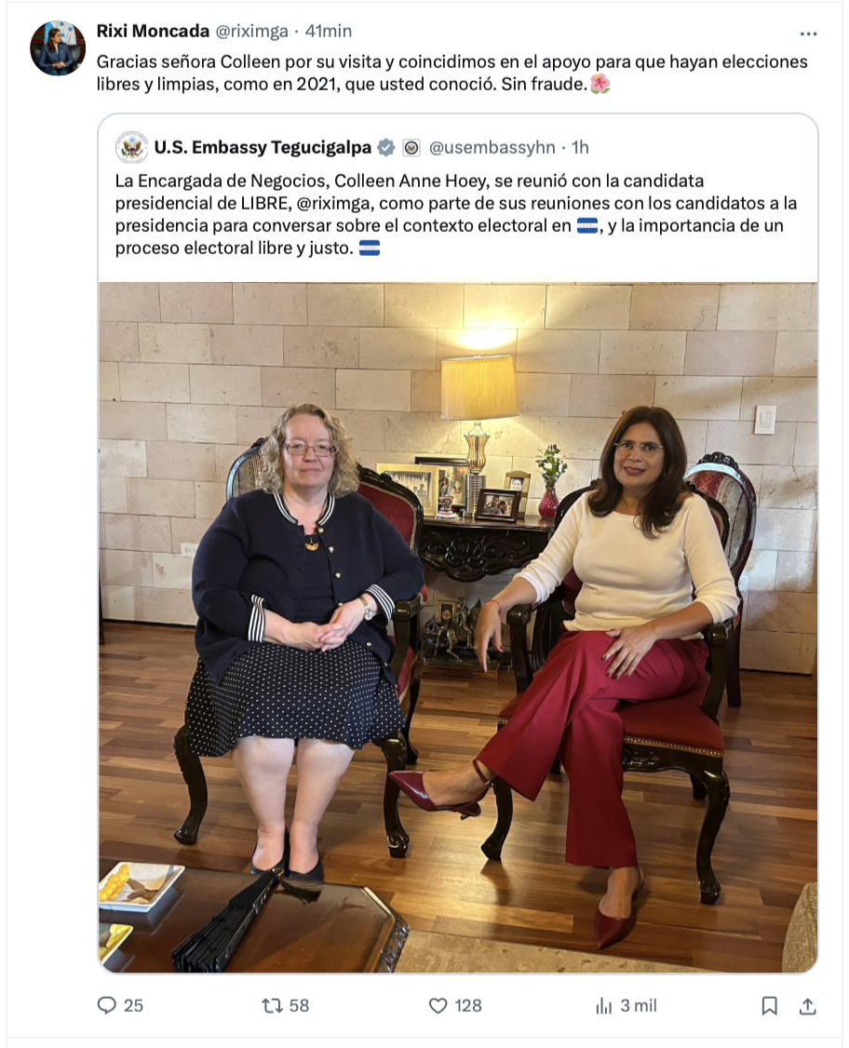Open Rixi Moncada's profile avatar
The height and width of the screenshot is (1048, 849).
58,47
